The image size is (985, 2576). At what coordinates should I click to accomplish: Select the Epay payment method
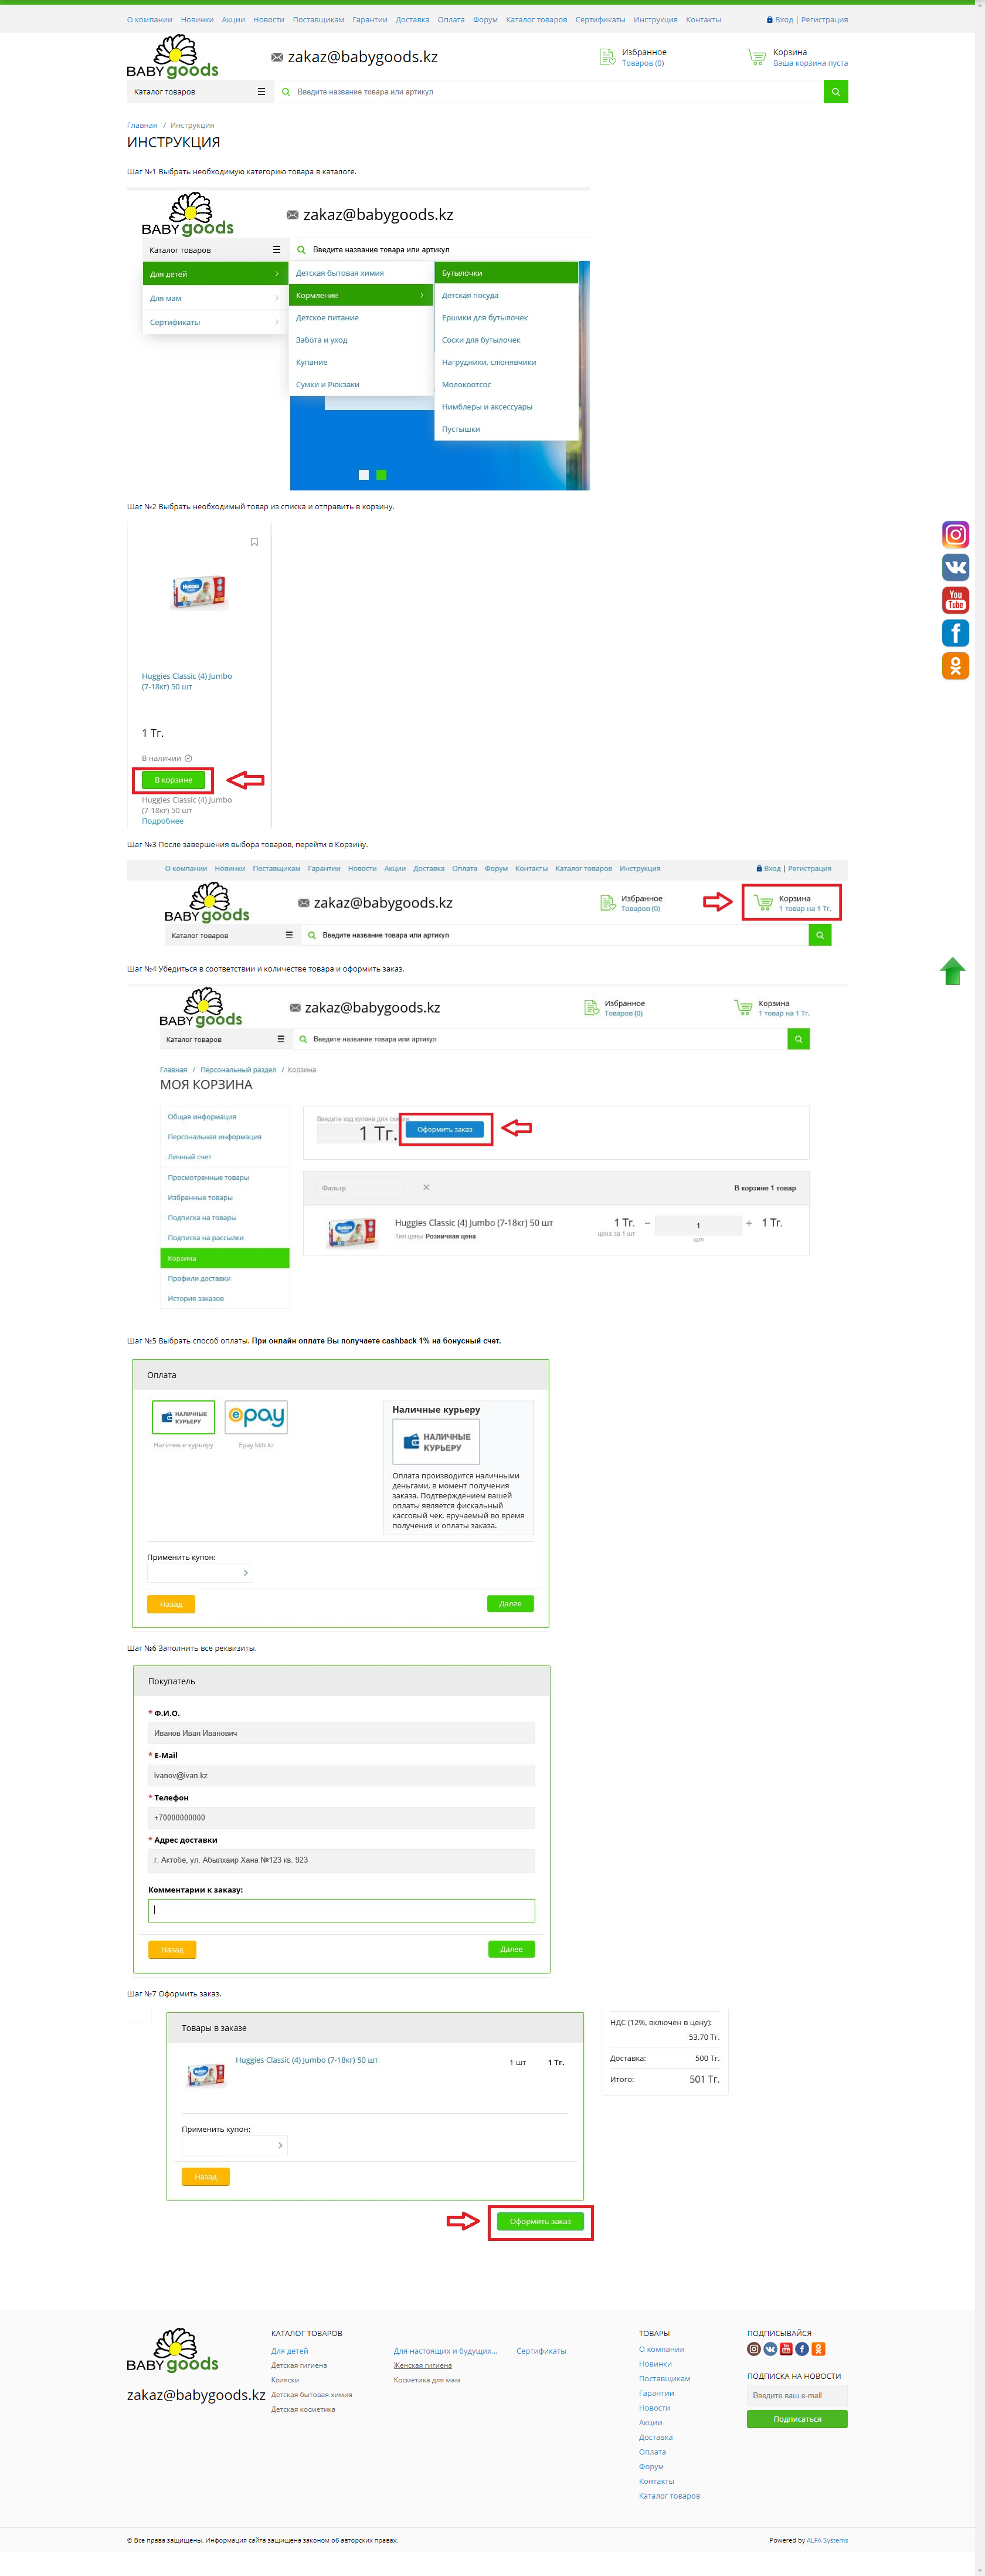click(256, 1417)
